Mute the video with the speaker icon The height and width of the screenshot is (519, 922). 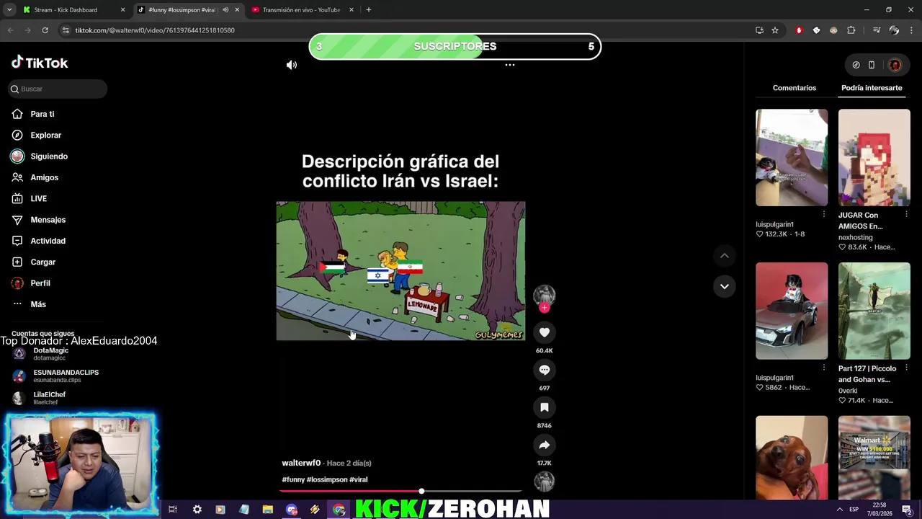coord(291,65)
